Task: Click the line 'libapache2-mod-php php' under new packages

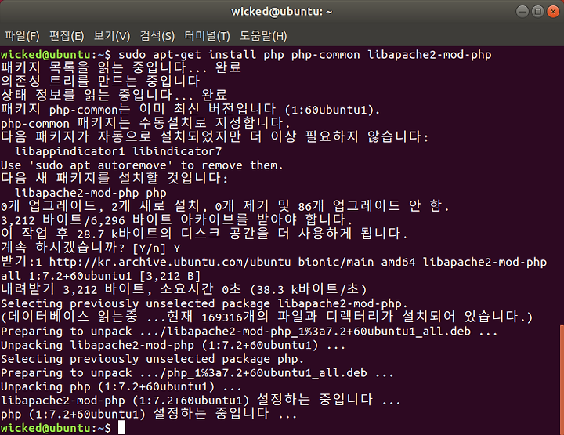Action: (x=90, y=194)
